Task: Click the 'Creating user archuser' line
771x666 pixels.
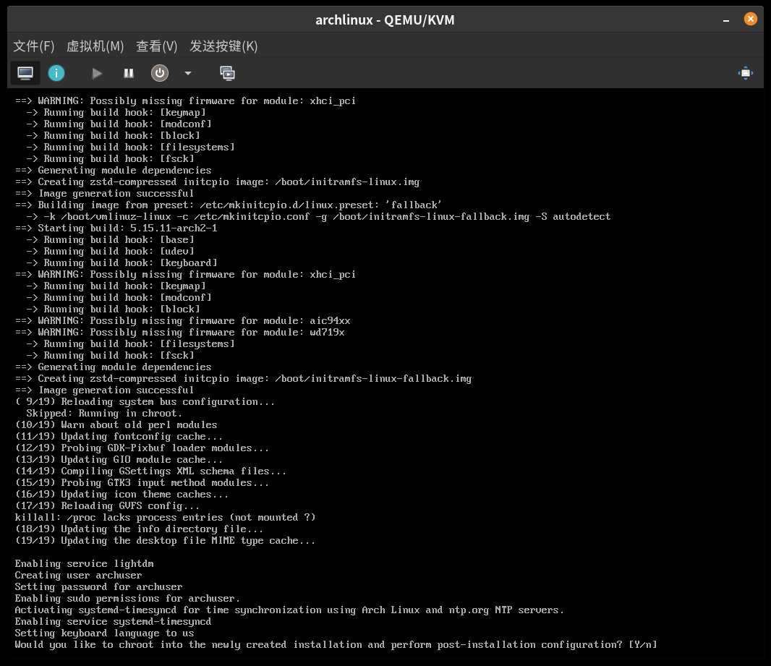Action: point(78,575)
